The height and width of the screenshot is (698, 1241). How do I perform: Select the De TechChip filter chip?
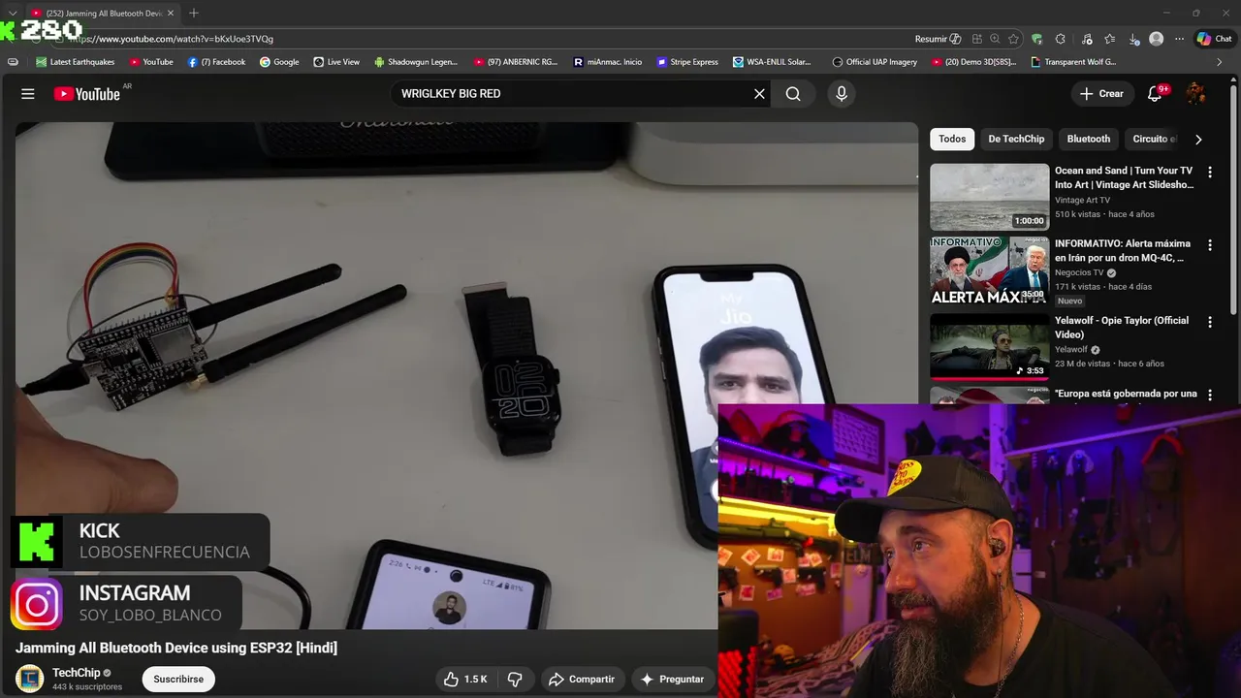1016,139
